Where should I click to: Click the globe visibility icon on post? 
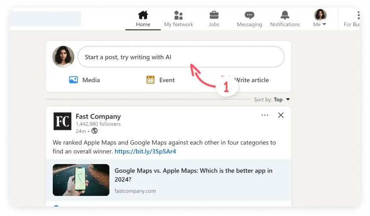[94, 131]
